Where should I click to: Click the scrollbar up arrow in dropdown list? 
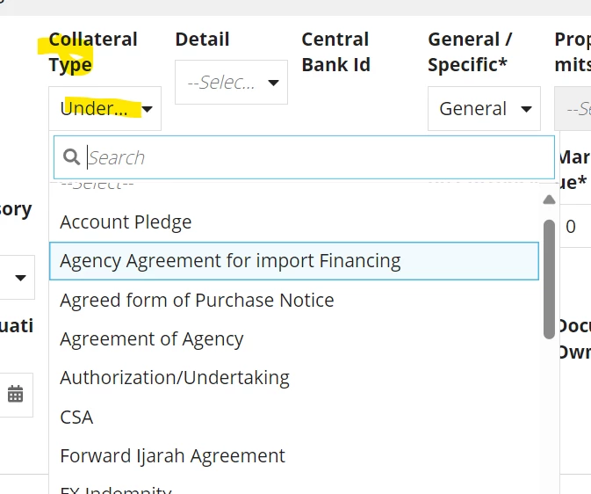(549, 200)
